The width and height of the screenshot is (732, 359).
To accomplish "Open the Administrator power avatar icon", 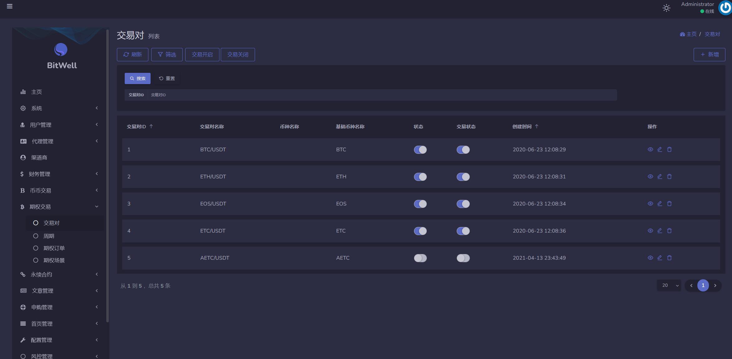I will [x=725, y=8].
